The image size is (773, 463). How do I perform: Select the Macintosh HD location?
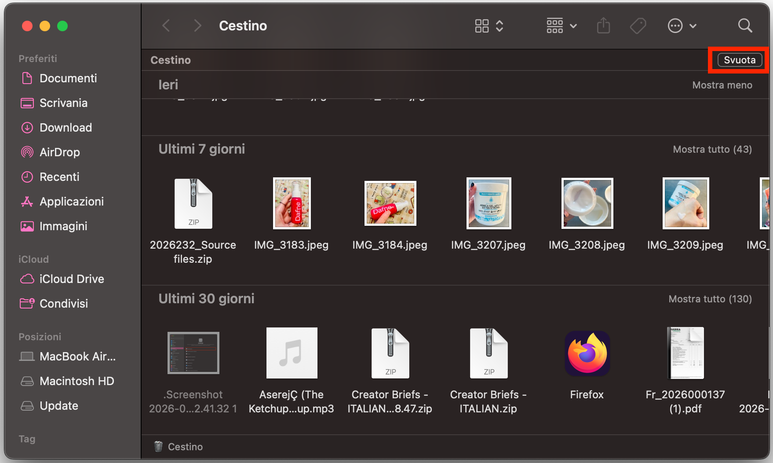(x=77, y=381)
